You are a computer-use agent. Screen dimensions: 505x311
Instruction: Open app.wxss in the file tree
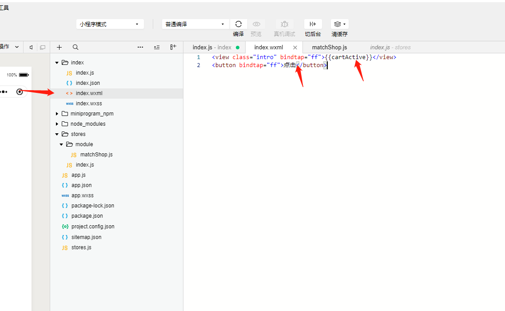[x=82, y=195]
